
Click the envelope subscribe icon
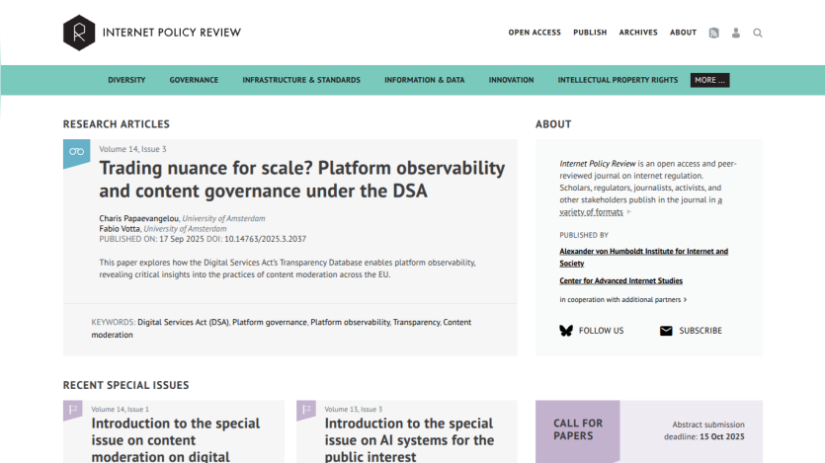point(666,331)
